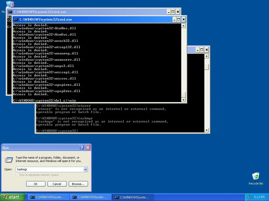Screen dimensions: 269x201
Task: Click the "'taskmgr' is not recognized" error line
Action: point(102,121)
